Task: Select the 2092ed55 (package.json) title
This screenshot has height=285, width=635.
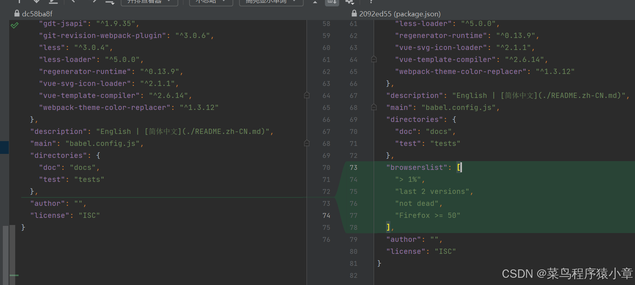Action: pyautogui.click(x=400, y=14)
